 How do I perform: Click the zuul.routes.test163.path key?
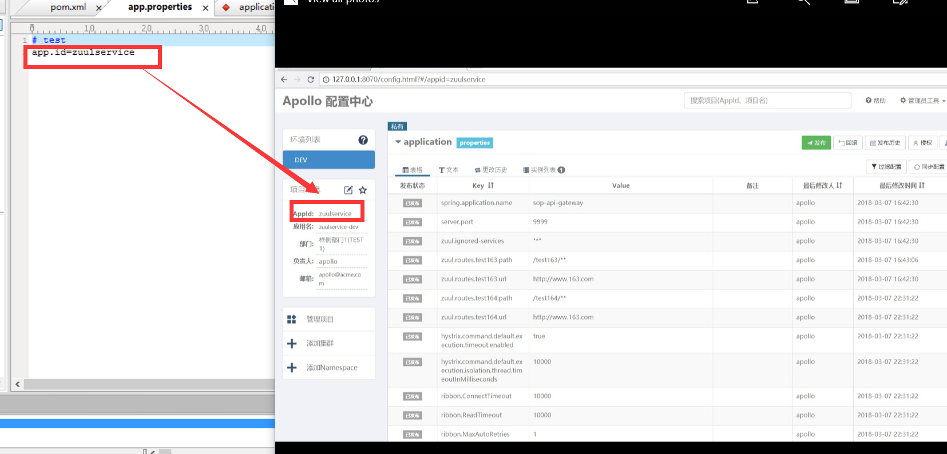click(x=477, y=260)
